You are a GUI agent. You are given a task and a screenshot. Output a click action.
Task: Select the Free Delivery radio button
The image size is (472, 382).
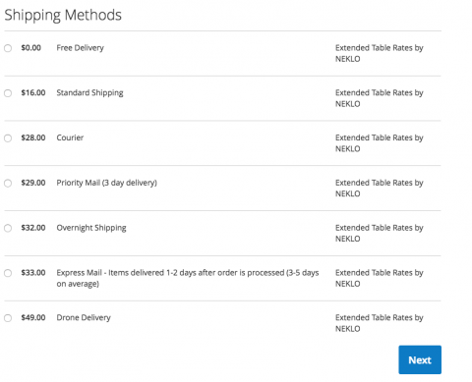[8, 48]
